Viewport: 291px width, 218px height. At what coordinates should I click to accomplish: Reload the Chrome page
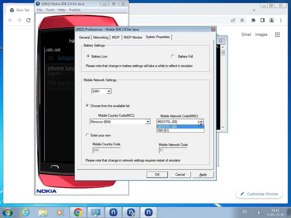click(28, 20)
